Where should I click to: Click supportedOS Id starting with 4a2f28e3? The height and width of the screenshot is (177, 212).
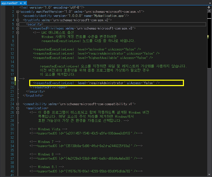tap(86, 158)
